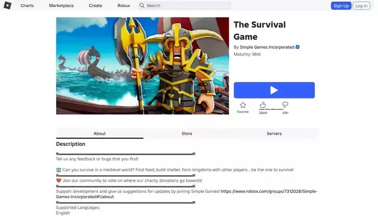This screenshot has height=216, width=378.
Task: Dislike the game with thumbs down
Action: point(285,104)
